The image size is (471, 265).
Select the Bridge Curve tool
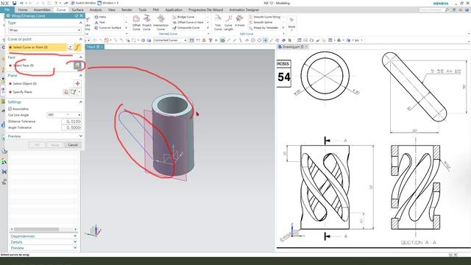click(x=183, y=17)
